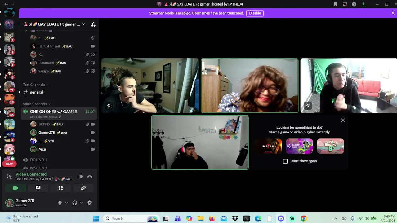Select lilcementi in the member list
This screenshot has width=397, height=223.
click(x=46, y=63)
